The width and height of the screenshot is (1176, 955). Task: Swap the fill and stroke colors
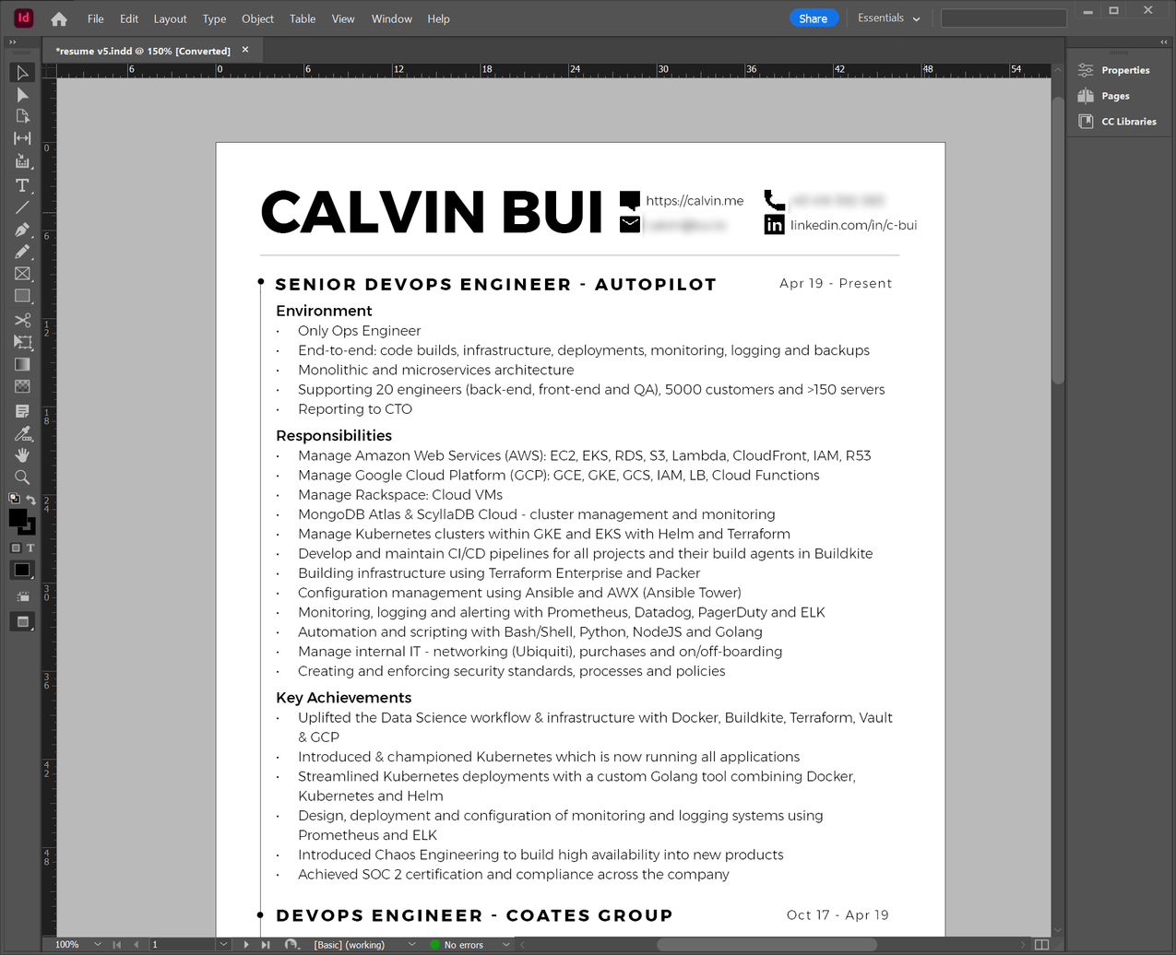31,500
